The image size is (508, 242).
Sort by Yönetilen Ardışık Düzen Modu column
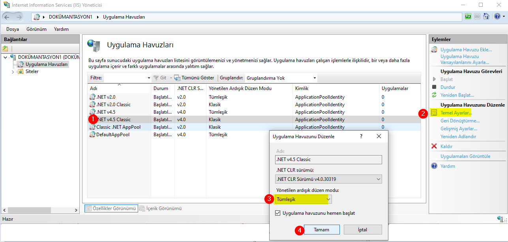coord(249,88)
